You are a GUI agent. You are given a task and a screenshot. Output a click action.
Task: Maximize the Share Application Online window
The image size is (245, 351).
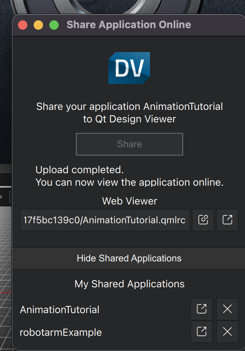pos(54,25)
